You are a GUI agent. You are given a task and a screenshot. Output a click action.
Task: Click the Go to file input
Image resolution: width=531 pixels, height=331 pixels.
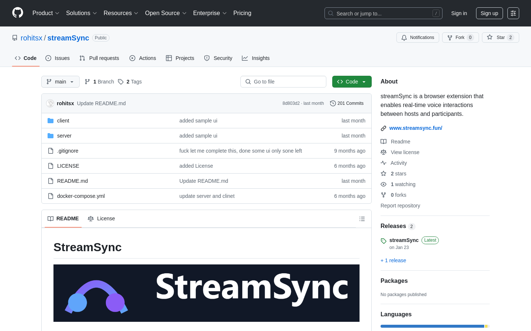coord(283,82)
